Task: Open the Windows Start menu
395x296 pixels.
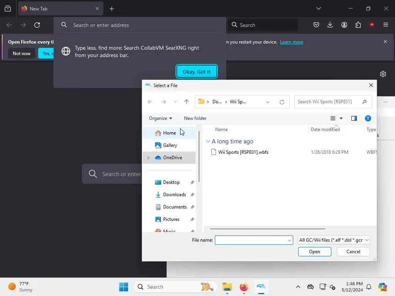Action: pyautogui.click(x=123, y=287)
